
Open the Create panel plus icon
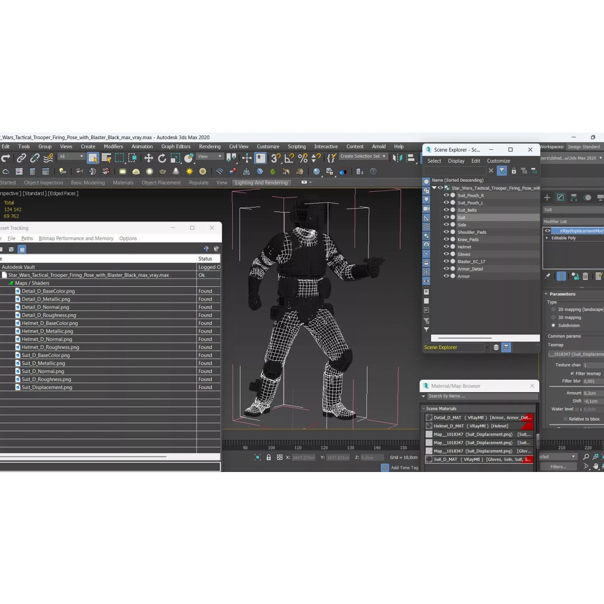point(547,197)
